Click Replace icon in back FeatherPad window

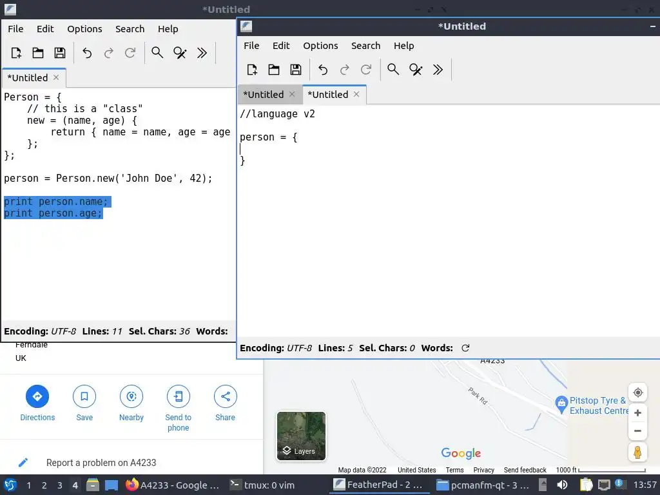point(180,53)
